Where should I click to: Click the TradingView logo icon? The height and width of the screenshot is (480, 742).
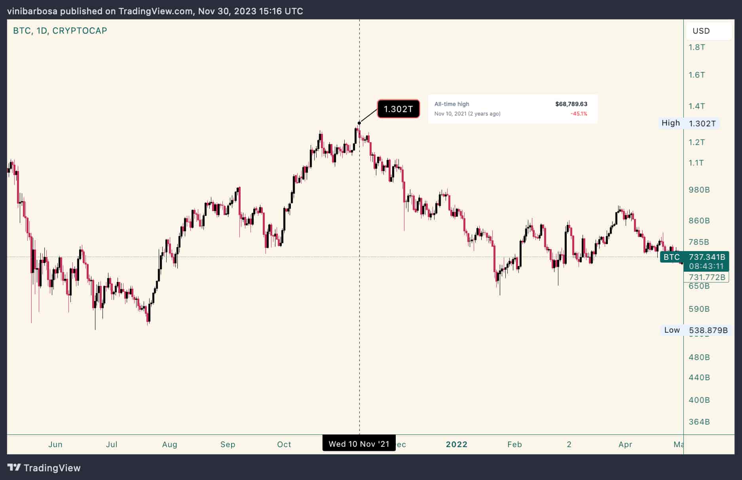(15, 468)
